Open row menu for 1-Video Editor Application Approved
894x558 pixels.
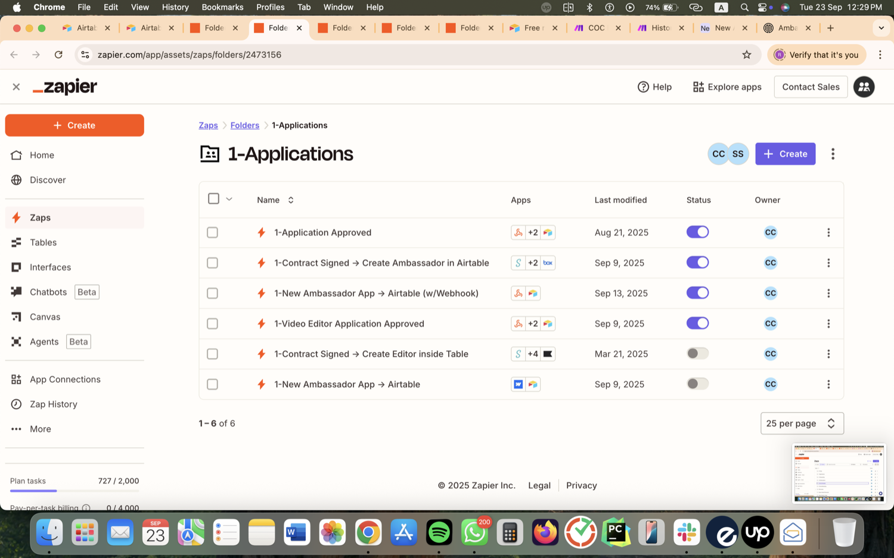pos(828,323)
